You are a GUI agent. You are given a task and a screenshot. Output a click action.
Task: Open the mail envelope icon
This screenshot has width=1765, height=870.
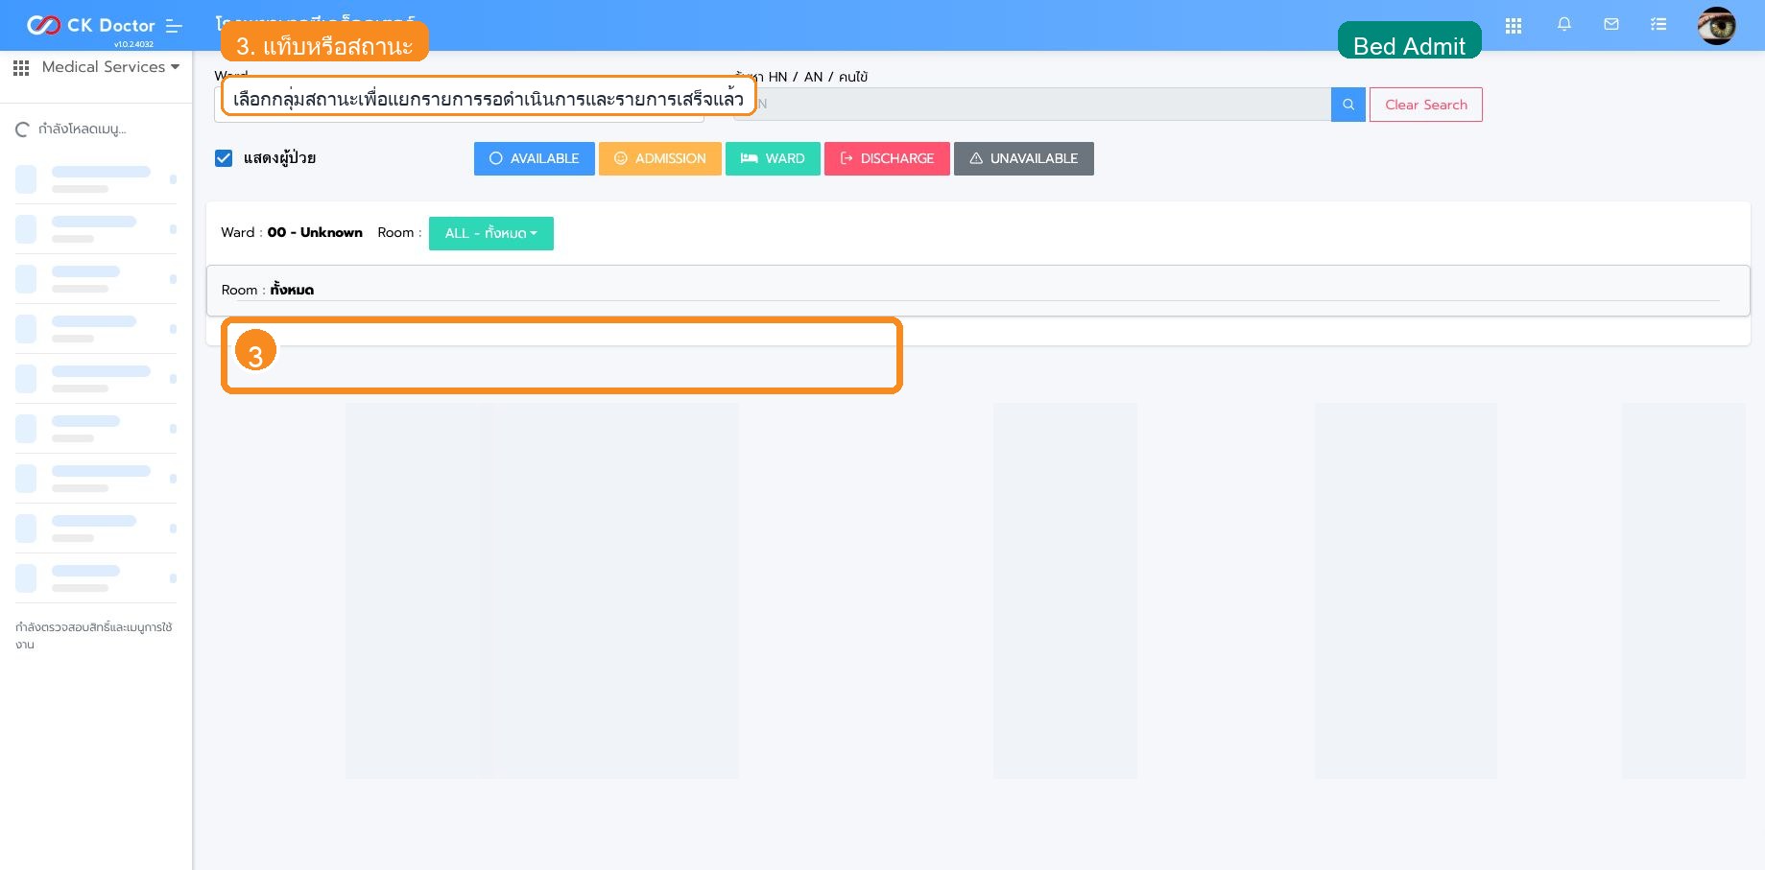pyautogui.click(x=1611, y=25)
